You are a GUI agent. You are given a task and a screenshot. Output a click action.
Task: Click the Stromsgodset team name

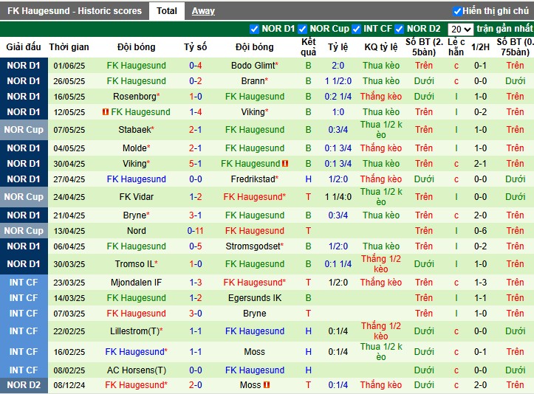(255, 246)
